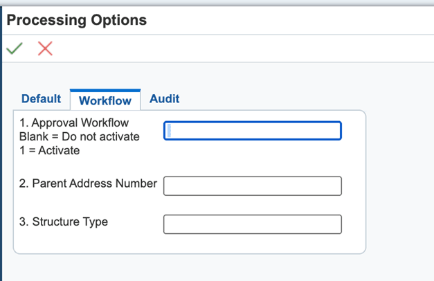Image resolution: width=434 pixels, height=281 pixels.
Task: Click the Parent Address Number text box
Action: [253, 185]
